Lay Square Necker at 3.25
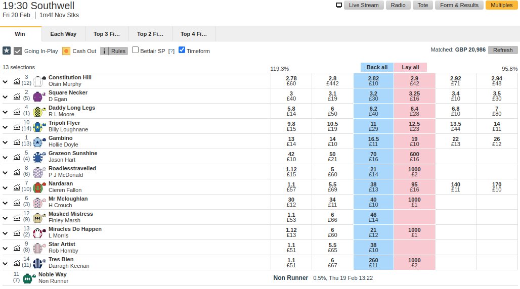 click(415, 96)
